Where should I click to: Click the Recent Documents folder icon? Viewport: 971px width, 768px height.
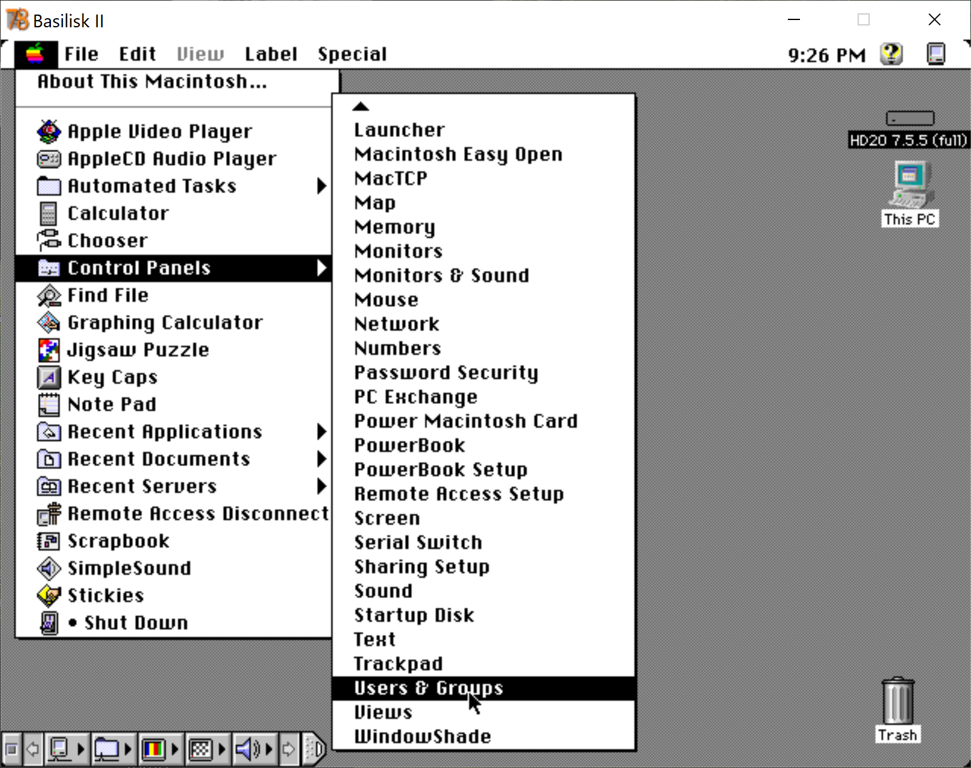click(49, 459)
